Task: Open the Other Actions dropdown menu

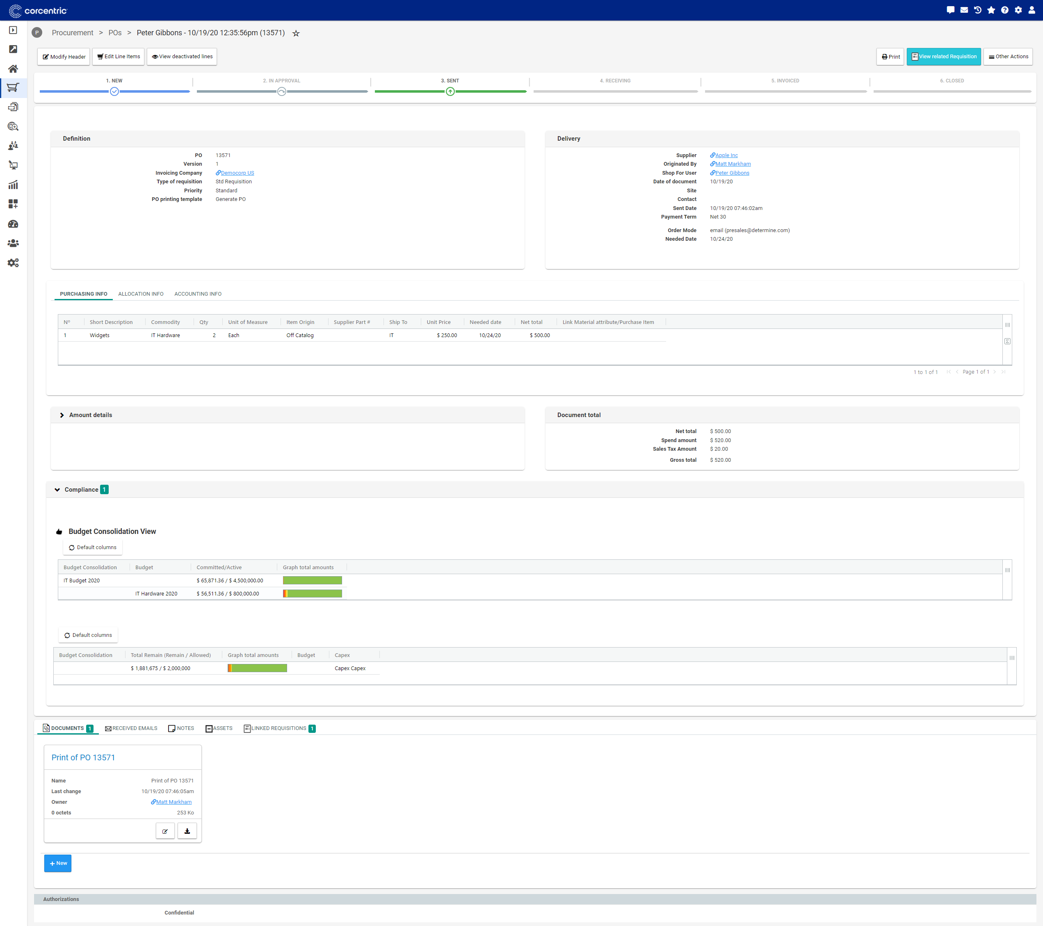Action: 1007,57
